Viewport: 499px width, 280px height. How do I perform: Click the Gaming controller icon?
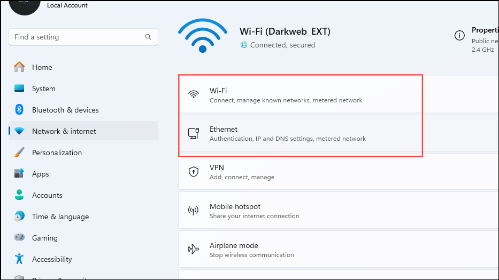pyautogui.click(x=19, y=237)
